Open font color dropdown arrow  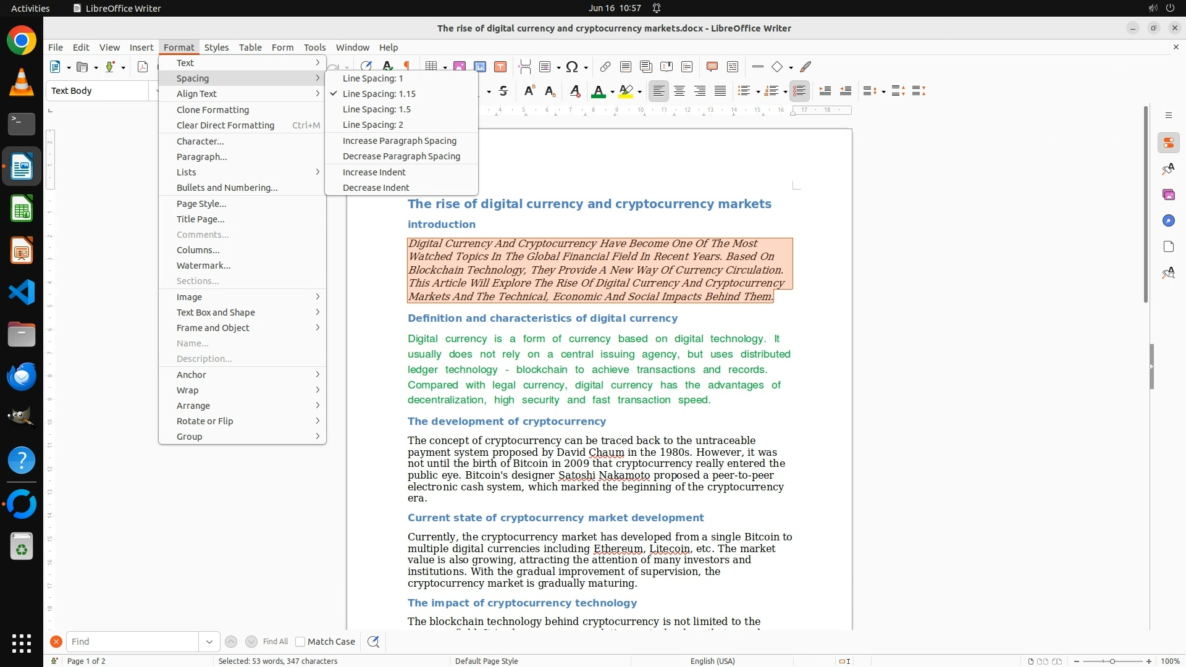[612, 91]
